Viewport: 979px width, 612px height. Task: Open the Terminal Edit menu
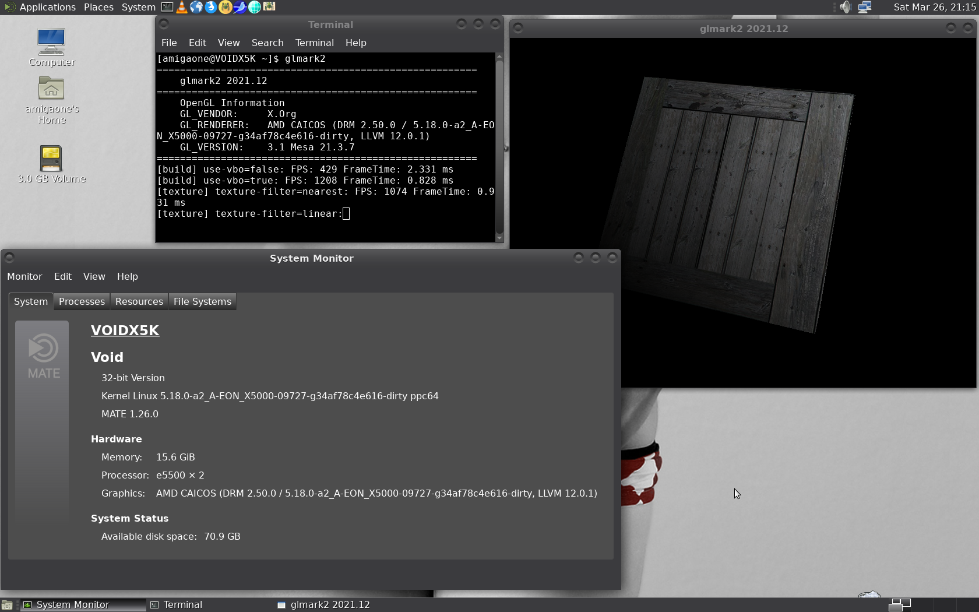coord(197,43)
